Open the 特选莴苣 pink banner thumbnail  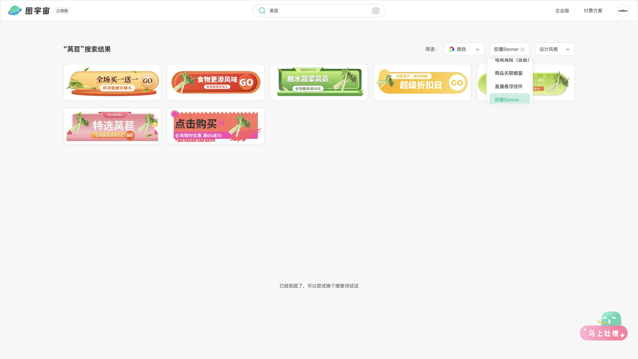tap(112, 126)
